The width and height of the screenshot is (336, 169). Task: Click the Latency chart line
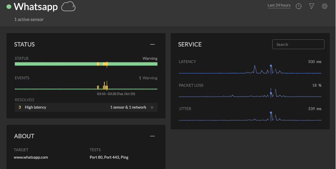pos(250,70)
